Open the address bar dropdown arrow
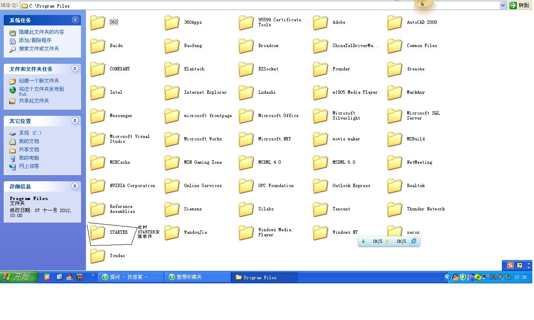Viewport: 534px width, 320px height. tap(503, 5)
